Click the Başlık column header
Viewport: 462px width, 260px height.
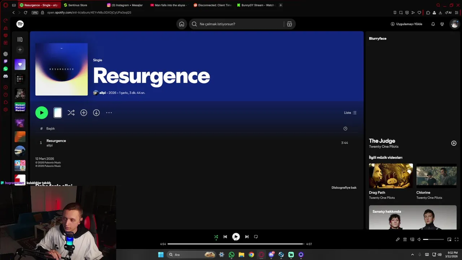(51, 129)
